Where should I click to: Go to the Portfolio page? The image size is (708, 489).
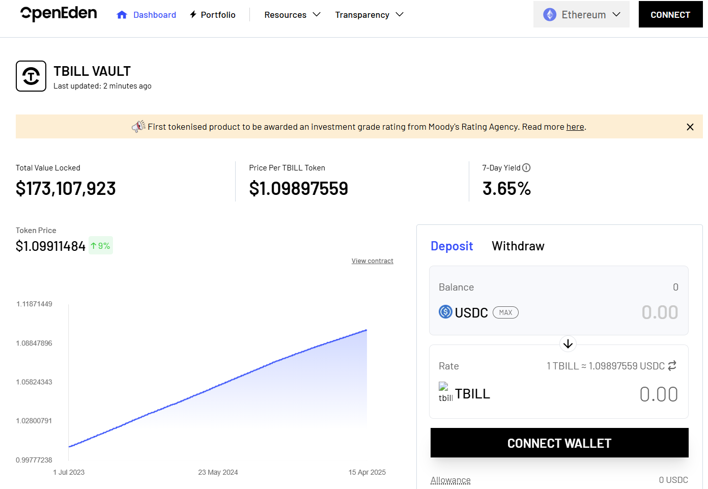point(213,15)
